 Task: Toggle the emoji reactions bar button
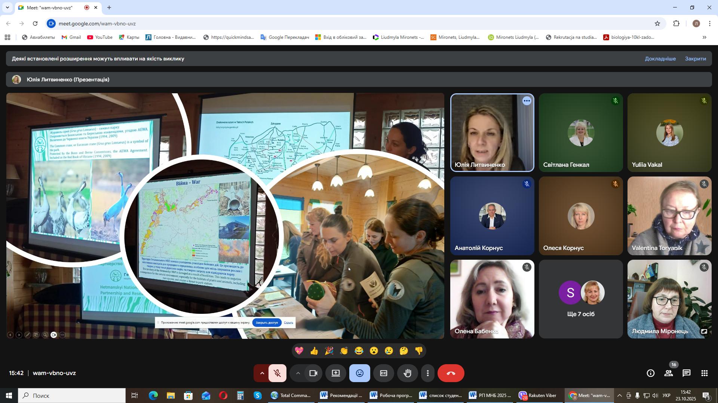coord(359,374)
